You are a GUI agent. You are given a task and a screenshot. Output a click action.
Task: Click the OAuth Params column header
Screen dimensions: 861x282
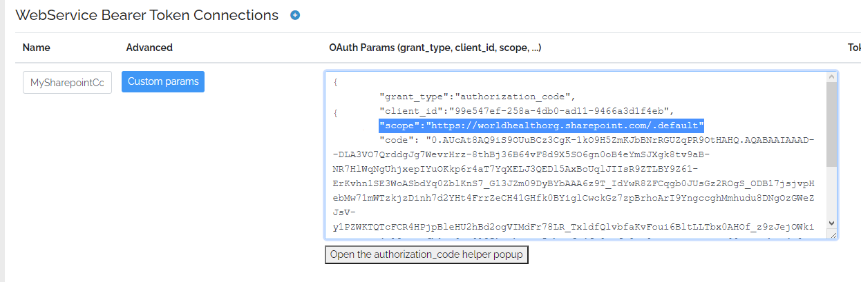[435, 48]
